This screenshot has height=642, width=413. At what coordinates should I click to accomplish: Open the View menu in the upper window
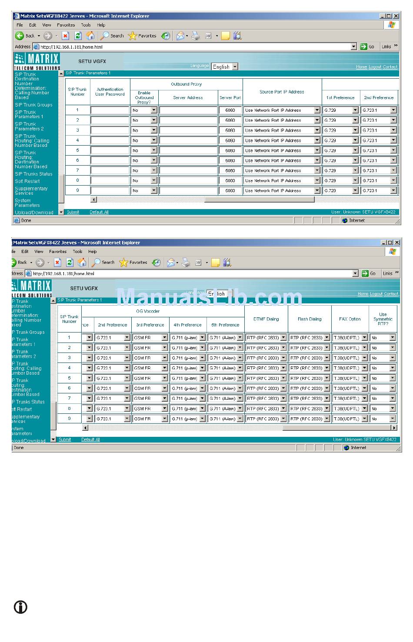pos(47,25)
